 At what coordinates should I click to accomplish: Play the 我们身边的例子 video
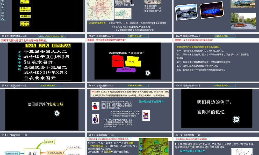tap(236, 119)
